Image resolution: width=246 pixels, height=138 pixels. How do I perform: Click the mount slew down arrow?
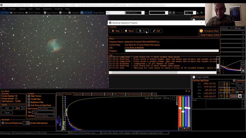tap(227, 95)
